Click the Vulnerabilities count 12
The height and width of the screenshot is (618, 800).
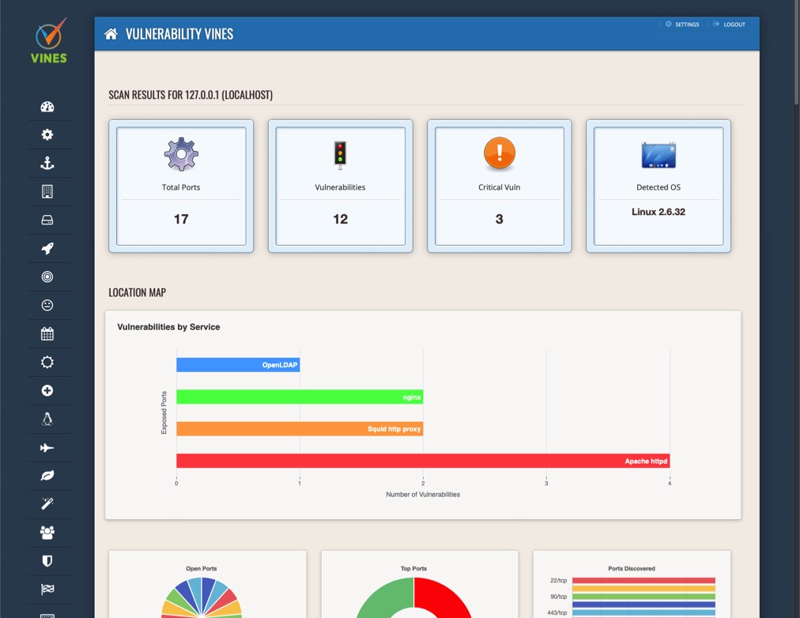340,219
